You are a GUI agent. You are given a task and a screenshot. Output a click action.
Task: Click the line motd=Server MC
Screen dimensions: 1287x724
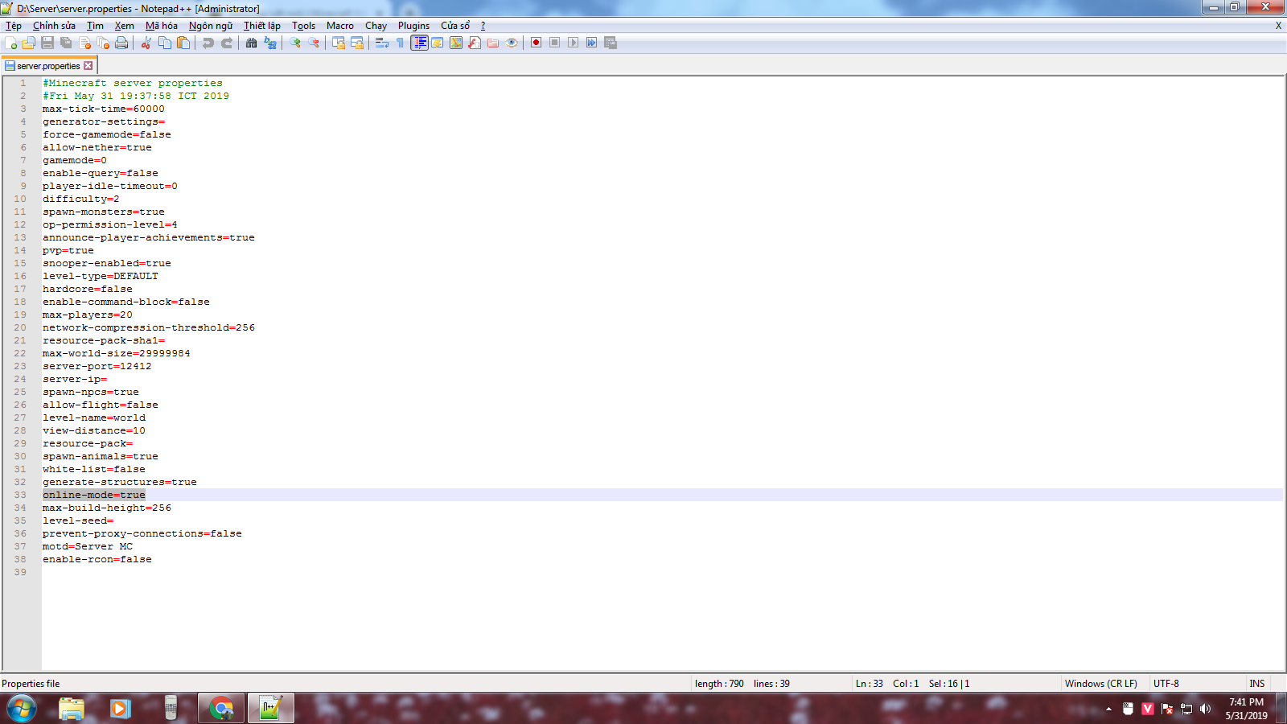[x=88, y=546]
